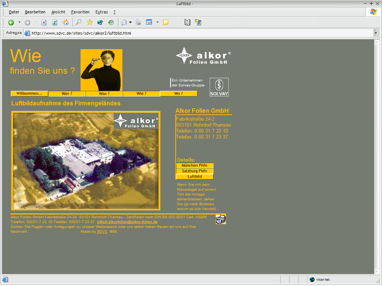Image resolution: width=382 pixels, height=286 pixels.
Task: Follow the SDVC link
Action: [102, 232]
